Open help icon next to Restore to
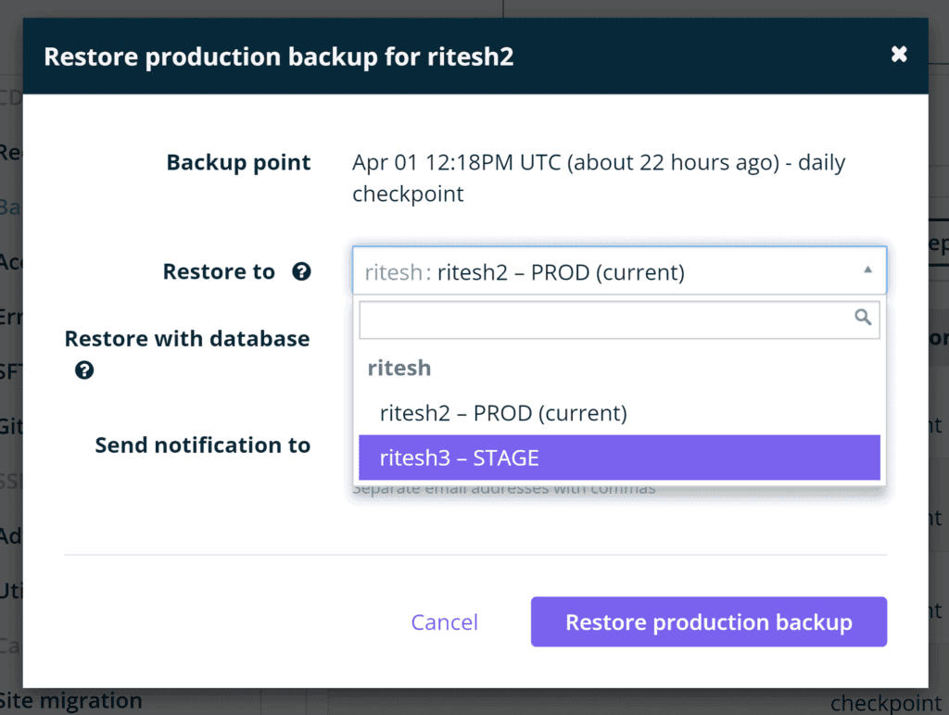 (x=301, y=271)
